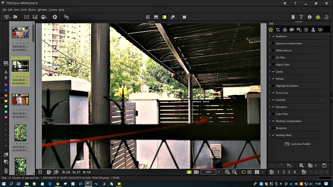Click the import from camera icon
333x187 pixels.
click(7, 17)
